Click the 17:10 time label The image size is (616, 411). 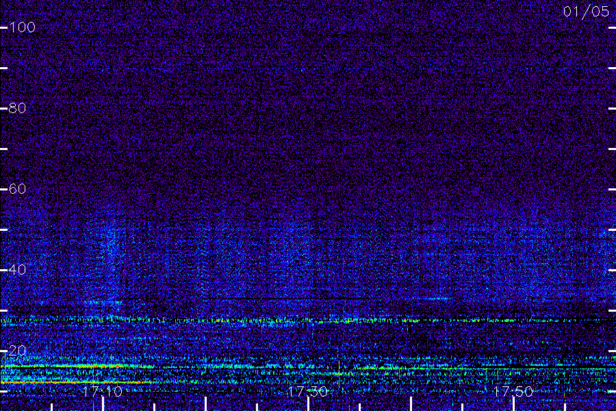click(x=103, y=391)
